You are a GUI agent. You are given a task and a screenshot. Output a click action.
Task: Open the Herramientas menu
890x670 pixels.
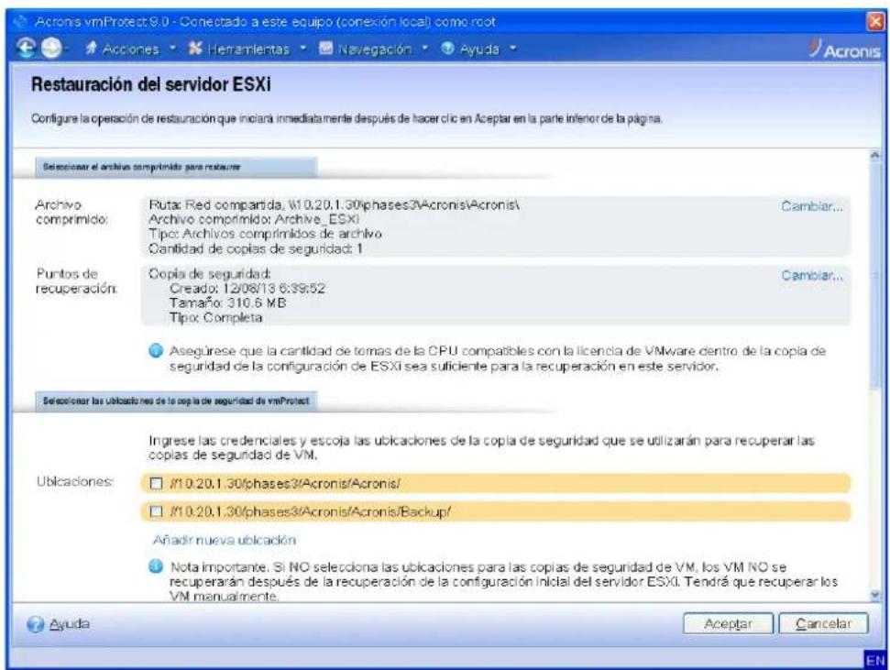(x=248, y=49)
